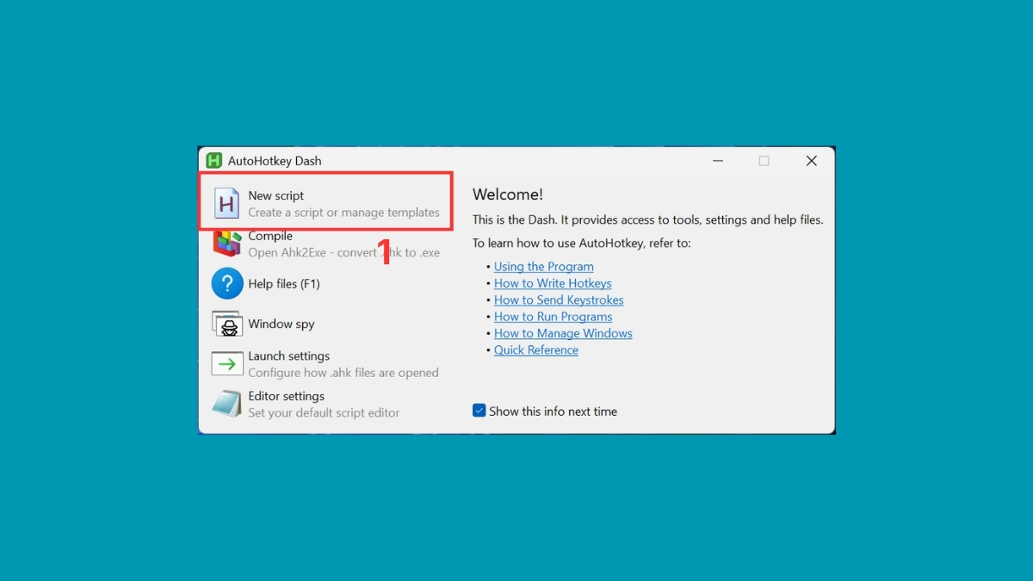Click the New script document icon
The image size is (1033, 581).
coord(227,203)
